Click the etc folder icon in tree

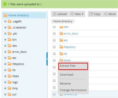(x=9, y=58)
